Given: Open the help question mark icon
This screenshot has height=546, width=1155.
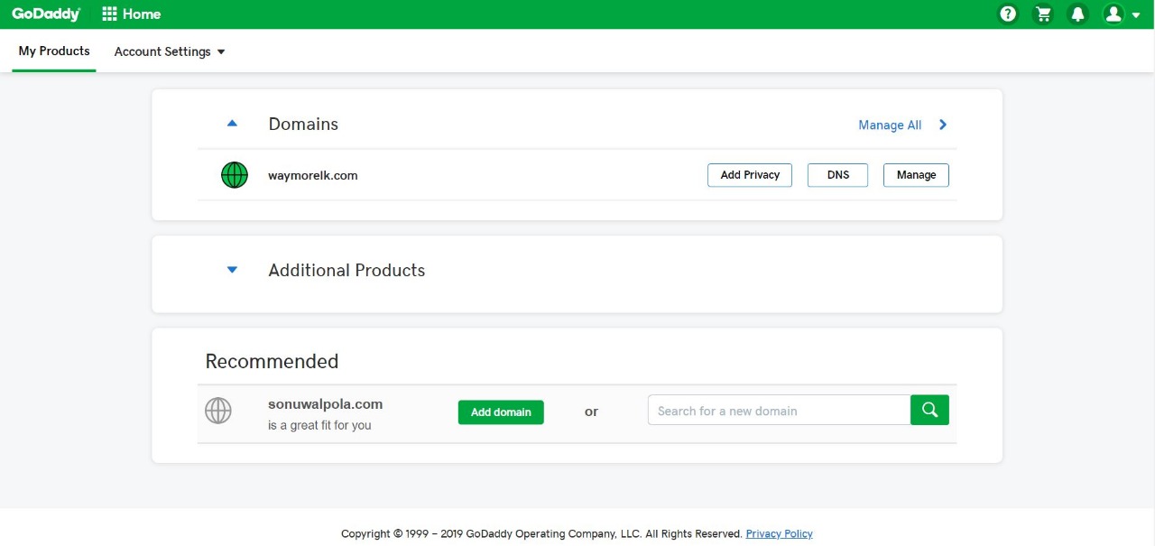Looking at the screenshot, I should point(1009,14).
